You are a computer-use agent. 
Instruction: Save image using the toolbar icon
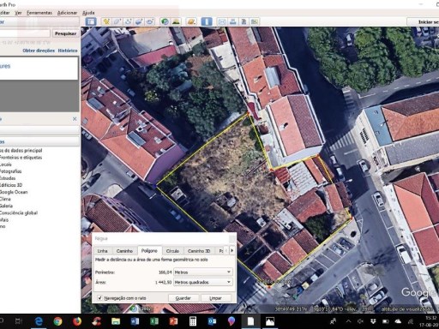coord(244,21)
